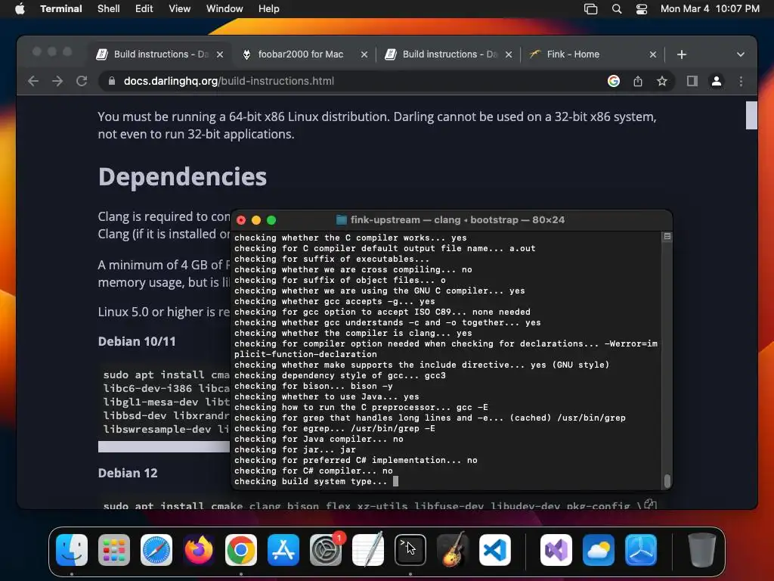The image size is (774, 581).
Task: Open the Help menu
Action: click(x=268, y=9)
